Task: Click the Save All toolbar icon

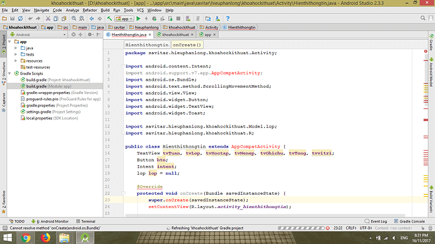Action: pyautogui.click(x=12, y=18)
